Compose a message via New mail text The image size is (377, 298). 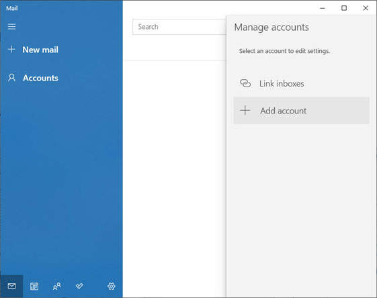click(40, 50)
